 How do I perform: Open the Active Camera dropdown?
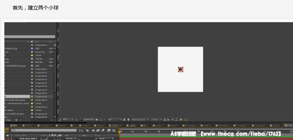(140, 119)
